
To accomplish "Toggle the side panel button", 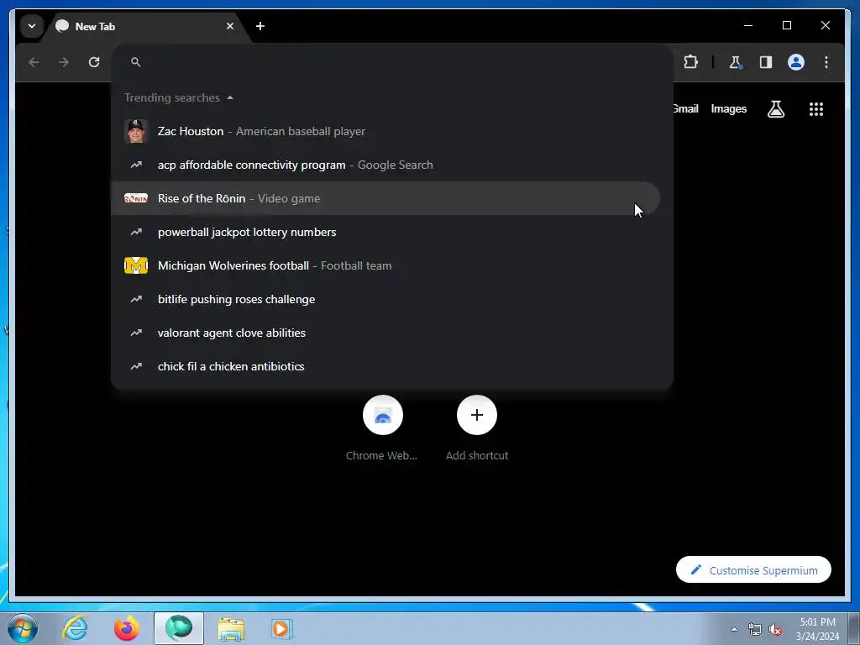I will pos(766,62).
